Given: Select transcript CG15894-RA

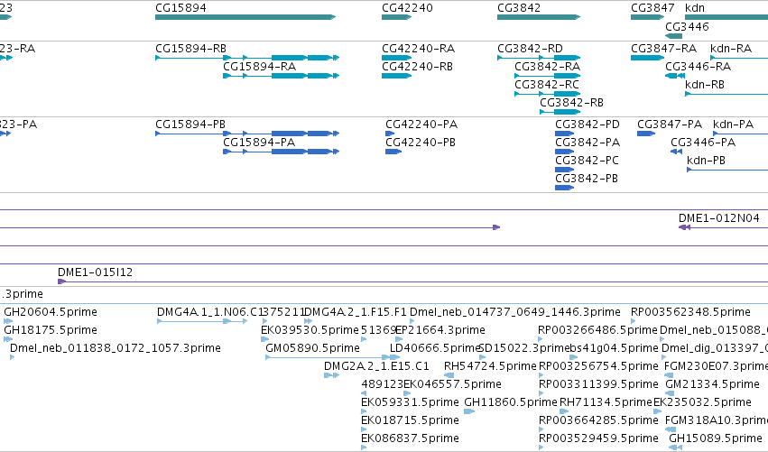Looking at the screenshot, I should (x=282, y=76).
